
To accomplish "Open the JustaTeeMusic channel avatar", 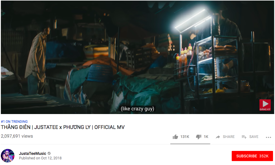I will [x=8, y=156].
